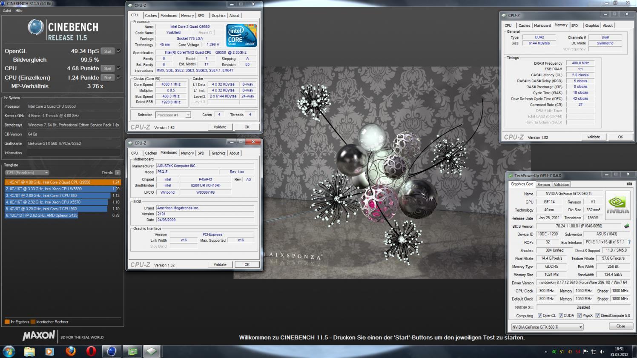The width and height of the screenshot is (637, 358).
Task: Switch to Validation tab in GPU-Z
Action: click(x=561, y=185)
